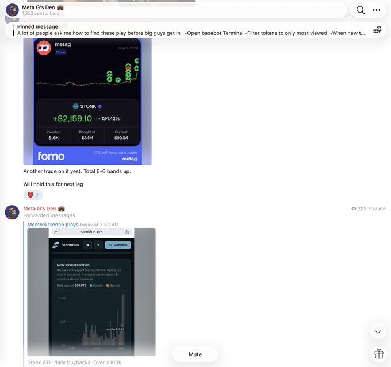The height and width of the screenshot is (367, 391).
Task: Click 'Another trade on it yest' message text
Action: 77,171
